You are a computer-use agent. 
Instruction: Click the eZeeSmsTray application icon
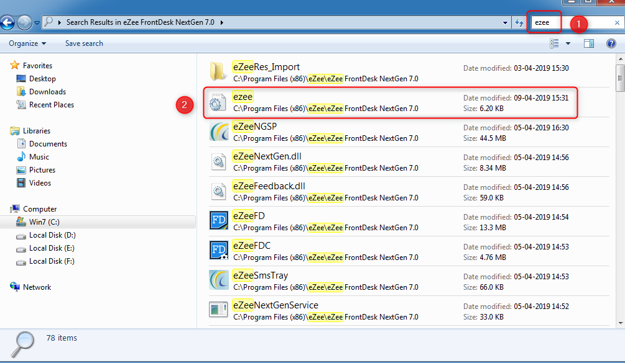(x=219, y=280)
